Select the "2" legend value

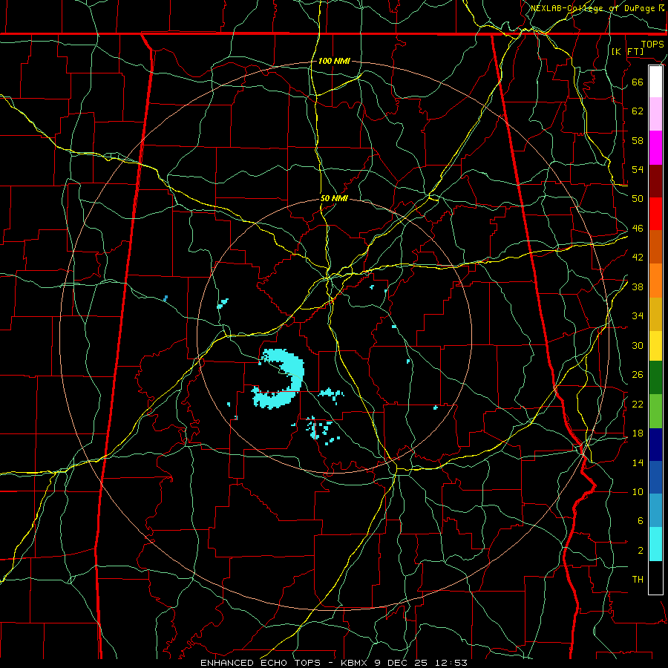pos(641,551)
